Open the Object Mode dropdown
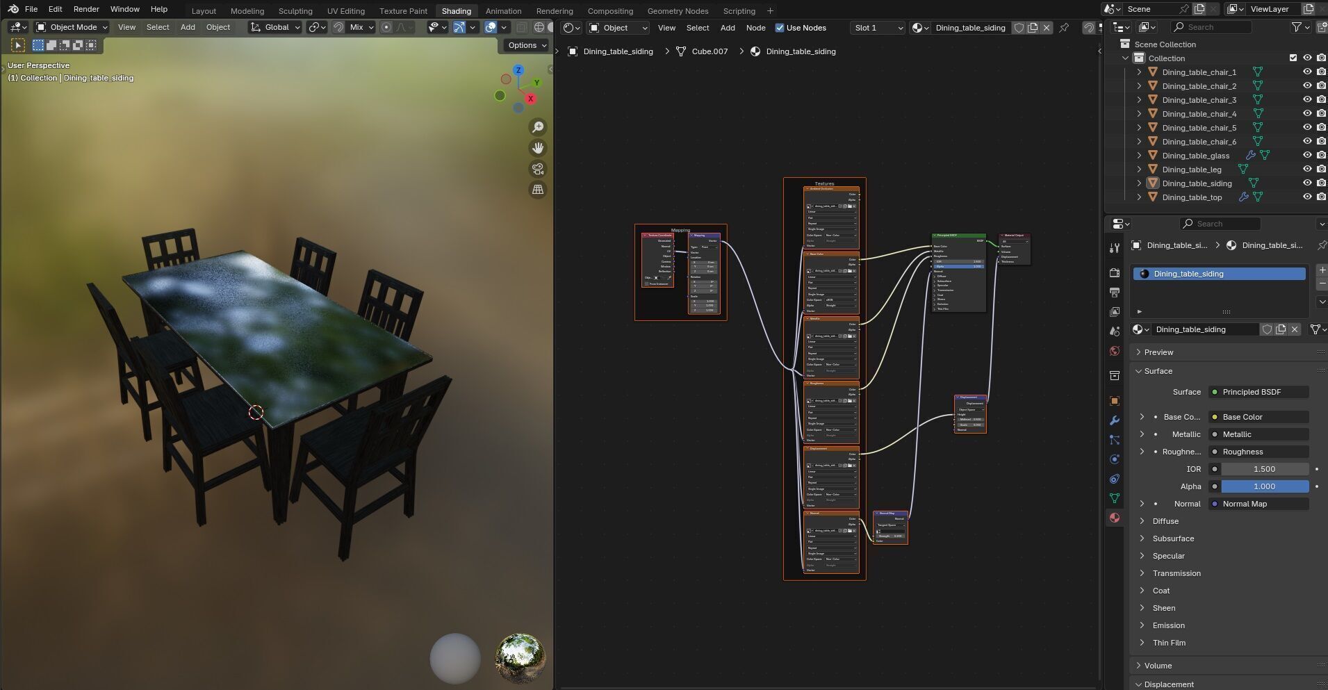Image resolution: width=1328 pixels, height=690 pixels. [x=72, y=27]
